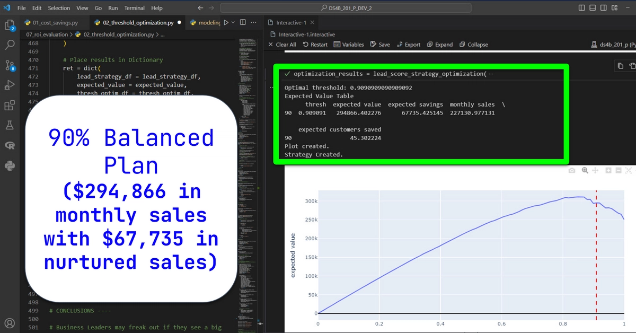The image size is (636, 333).
Task: Open the File menu
Action: coord(22,8)
